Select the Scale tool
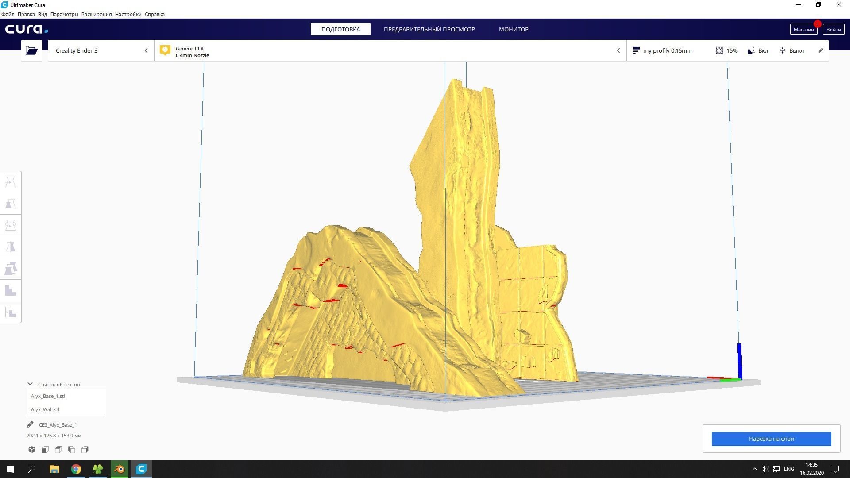 point(11,204)
